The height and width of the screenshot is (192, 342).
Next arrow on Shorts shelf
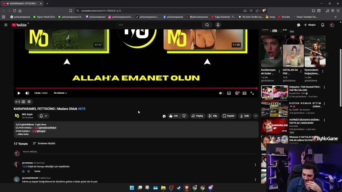(x=325, y=54)
